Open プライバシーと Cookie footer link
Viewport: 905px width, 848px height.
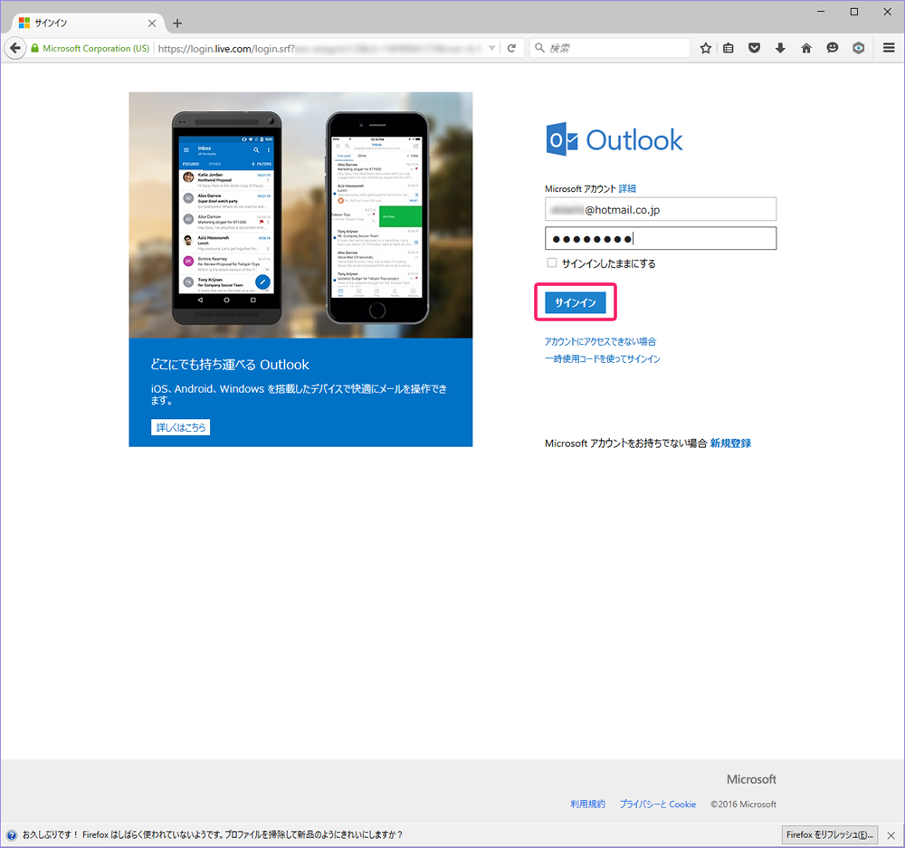point(657,805)
